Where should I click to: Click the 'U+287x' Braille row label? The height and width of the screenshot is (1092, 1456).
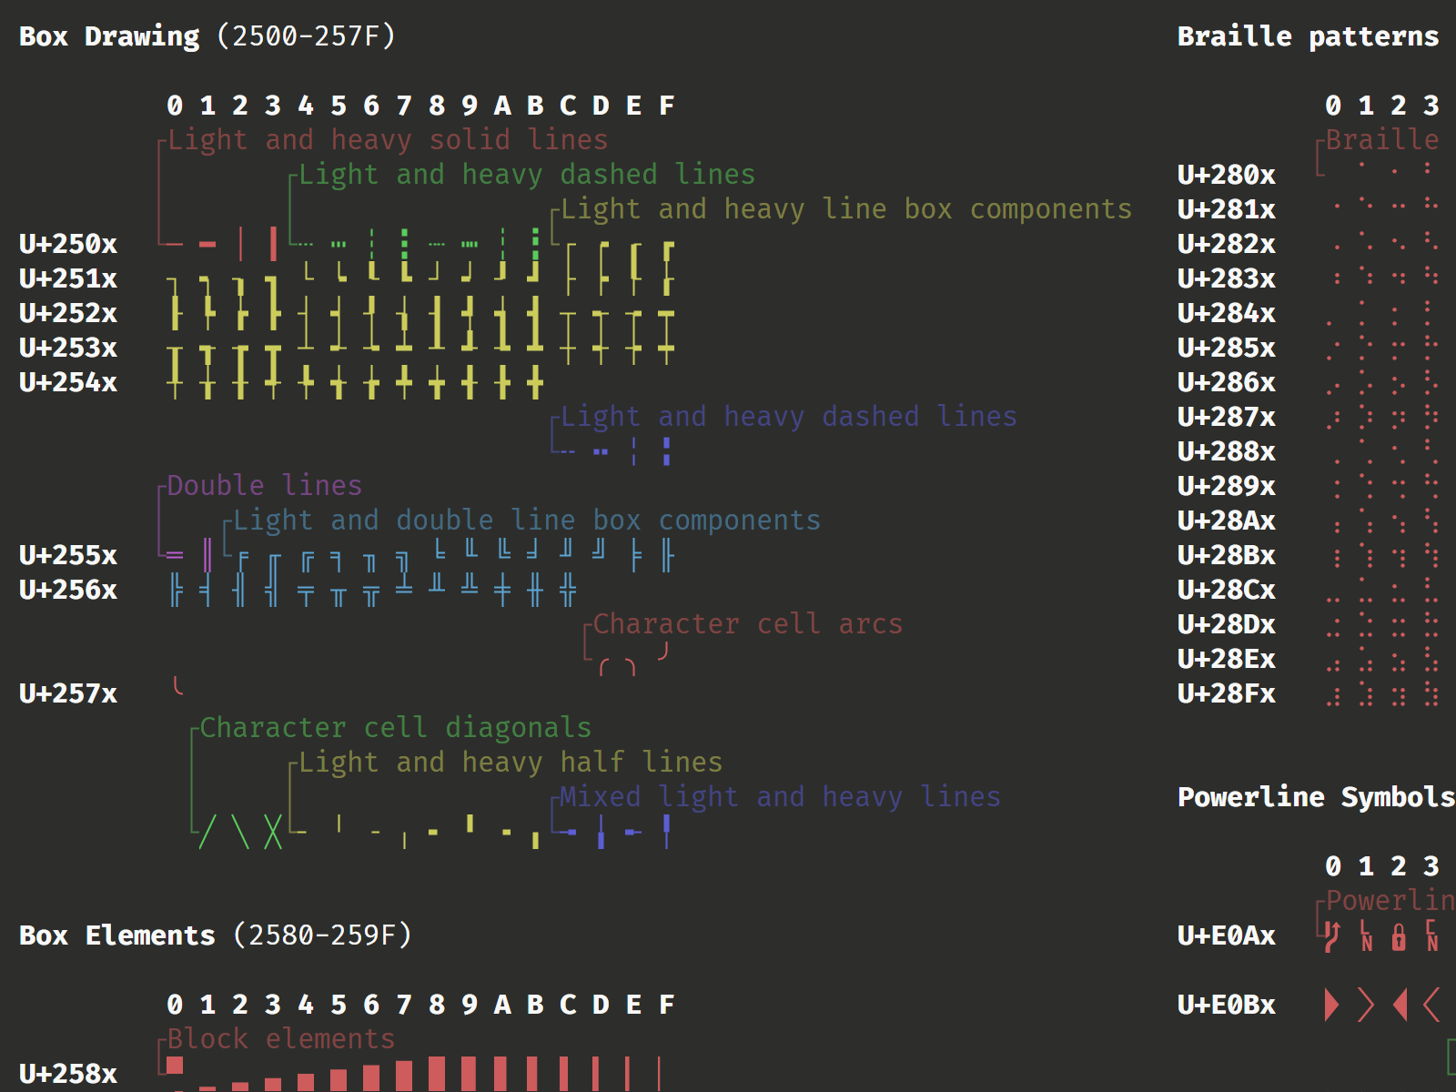coord(1227,417)
